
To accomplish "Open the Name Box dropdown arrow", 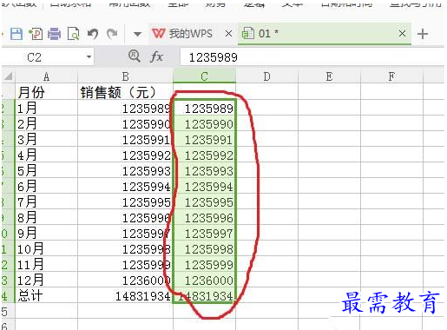I will 89,56.
